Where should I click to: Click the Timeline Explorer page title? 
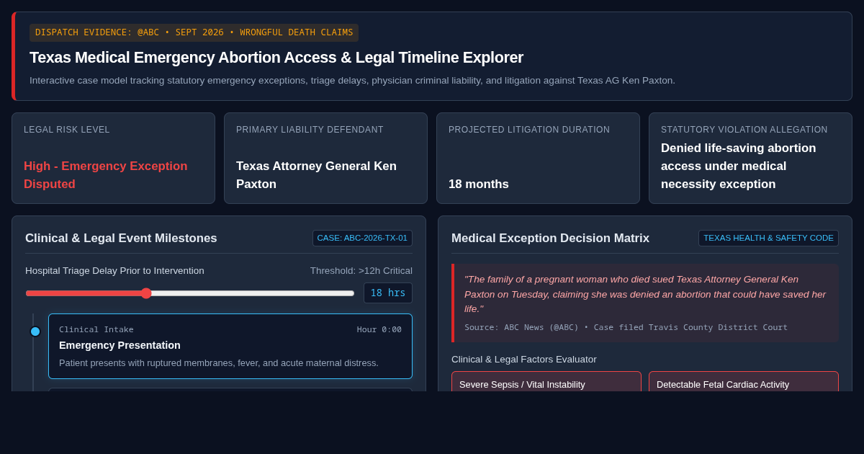tap(276, 58)
